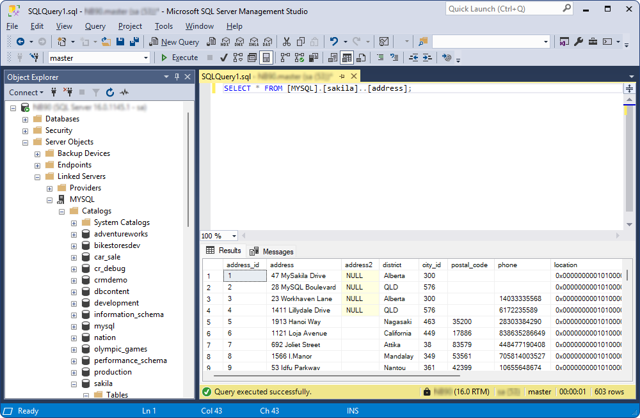Viewport: 640px width, 418px height.
Task: Open Activity Monitor from Object Explorer toolbar
Action: click(124, 92)
